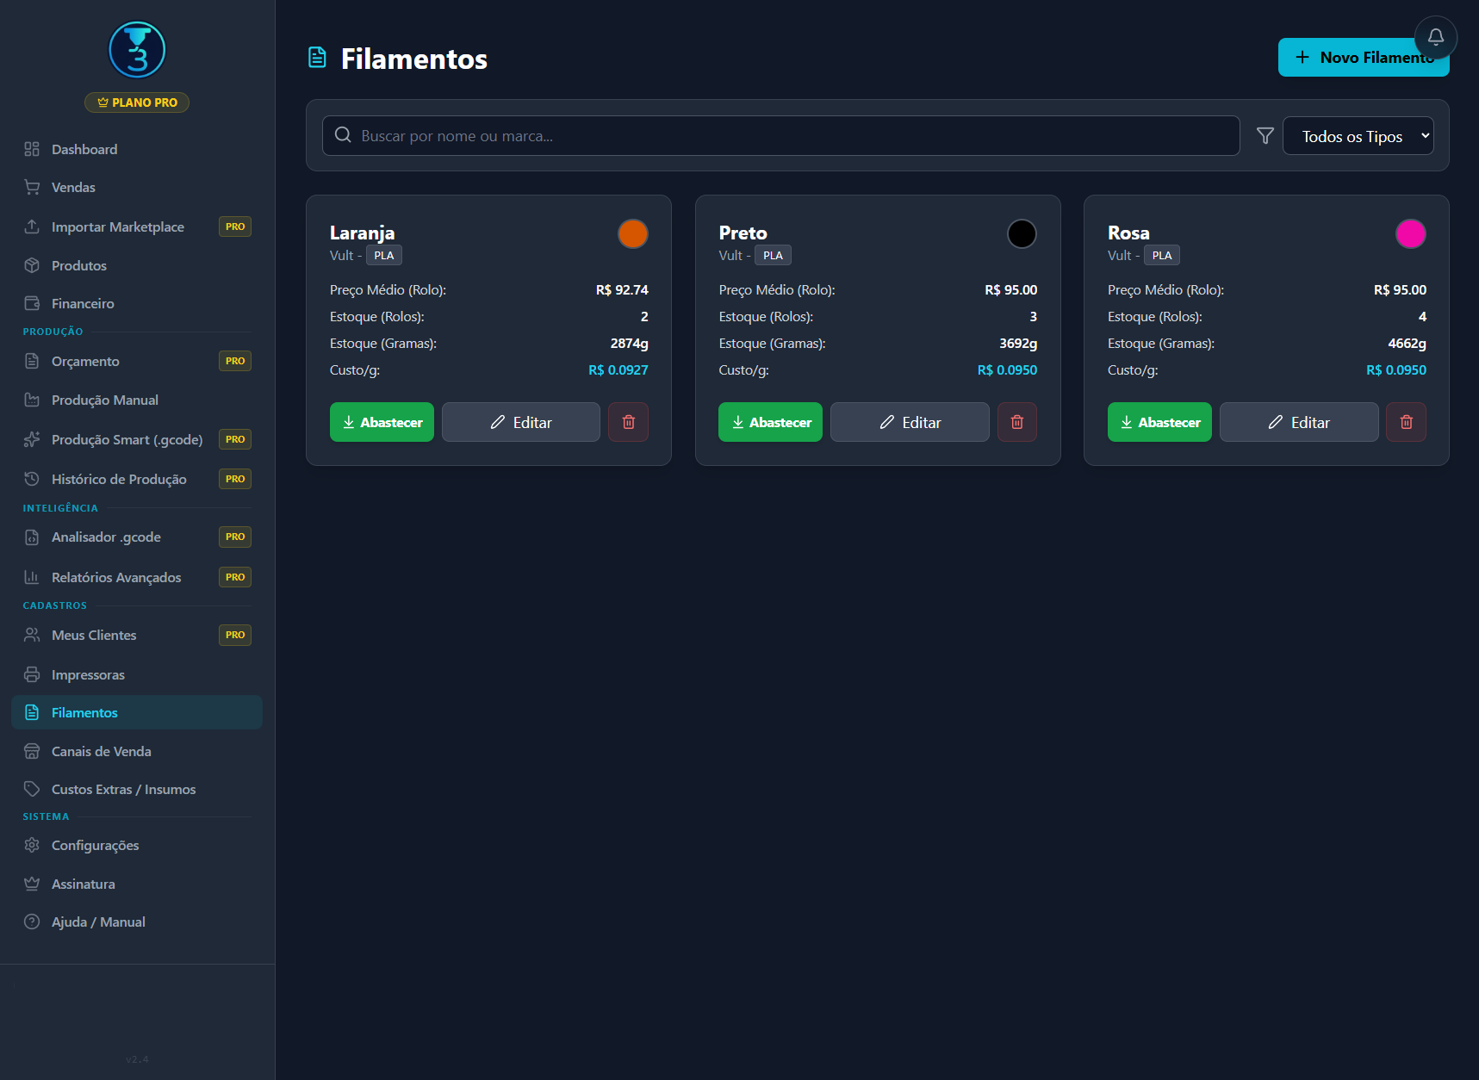Click the filter funnel icon
The width and height of the screenshot is (1479, 1080).
(1265, 136)
